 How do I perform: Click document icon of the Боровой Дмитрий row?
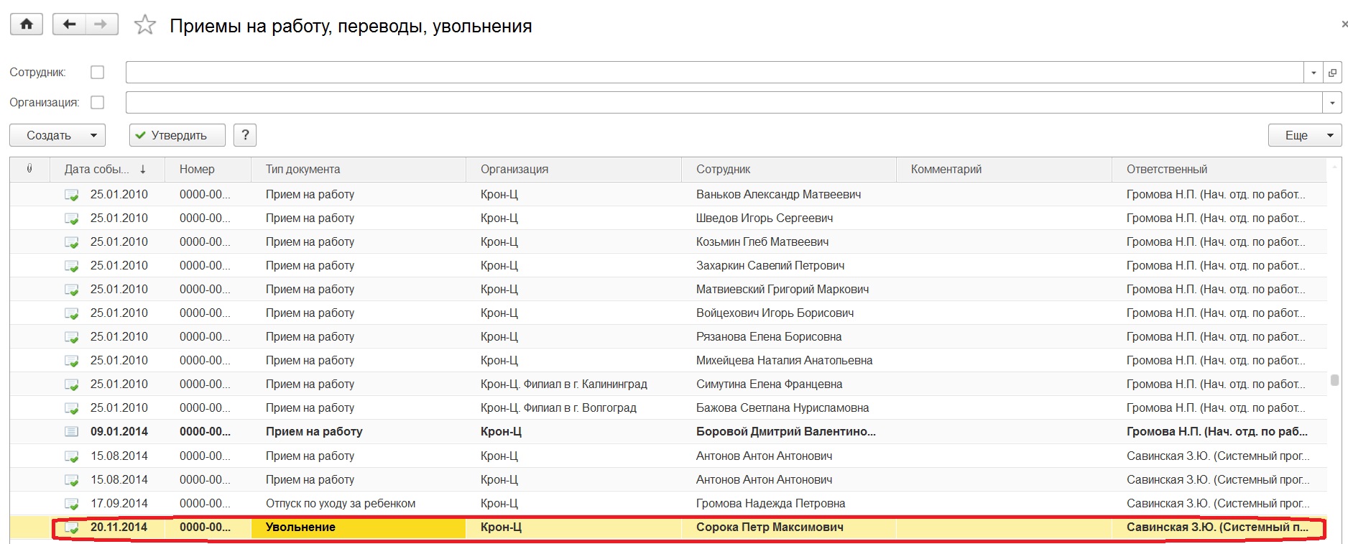tap(71, 432)
